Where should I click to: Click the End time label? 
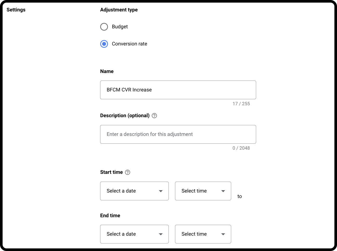coord(110,215)
